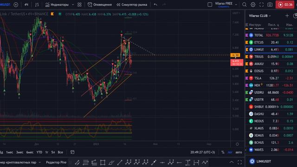Select the USDRU watchlist row

tap(271, 92)
